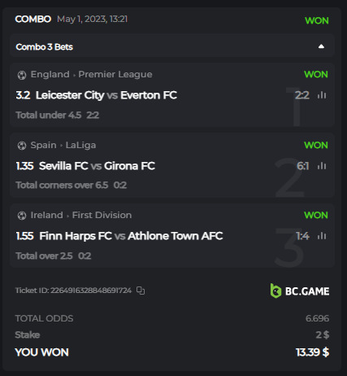Viewport: 347px width, 376px height.
Task: Click soccer ball icon beside Spain
Action: click(22, 146)
